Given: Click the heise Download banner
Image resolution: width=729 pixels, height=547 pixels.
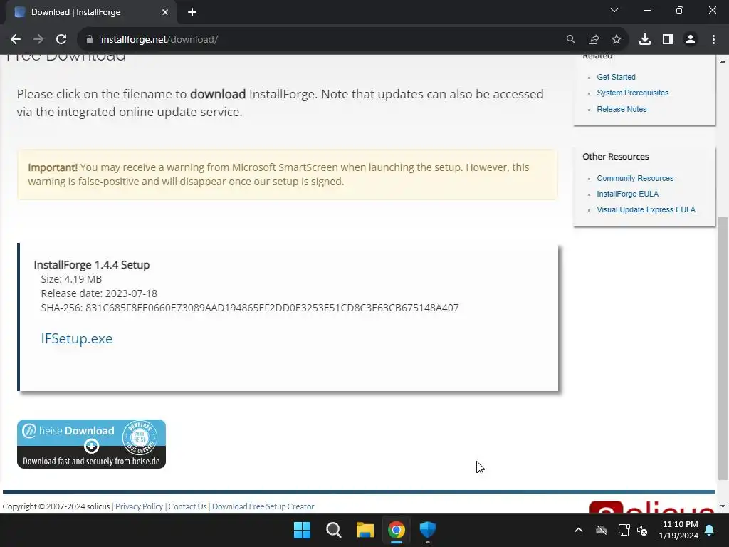Looking at the screenshot, I should pyautogui.click(x=91, y=444).
